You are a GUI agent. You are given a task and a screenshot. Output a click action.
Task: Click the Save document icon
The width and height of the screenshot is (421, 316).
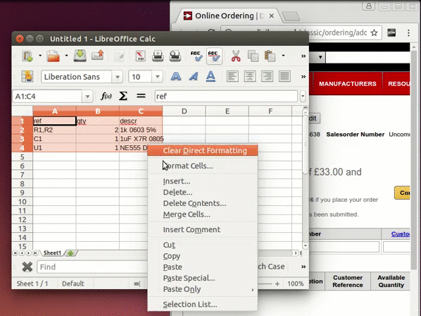click(80, 56)
